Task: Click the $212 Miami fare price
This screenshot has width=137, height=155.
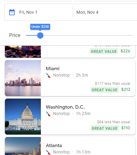Action: coord(126,90)
